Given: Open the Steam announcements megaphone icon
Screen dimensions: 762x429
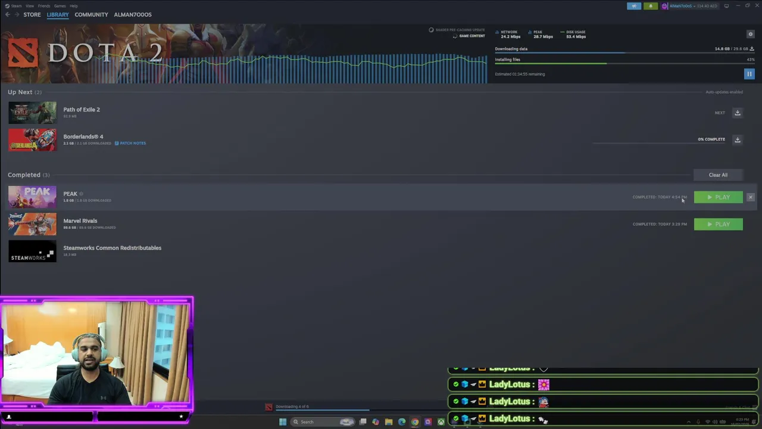Looking at the screenshot, I should pos(634,6).
